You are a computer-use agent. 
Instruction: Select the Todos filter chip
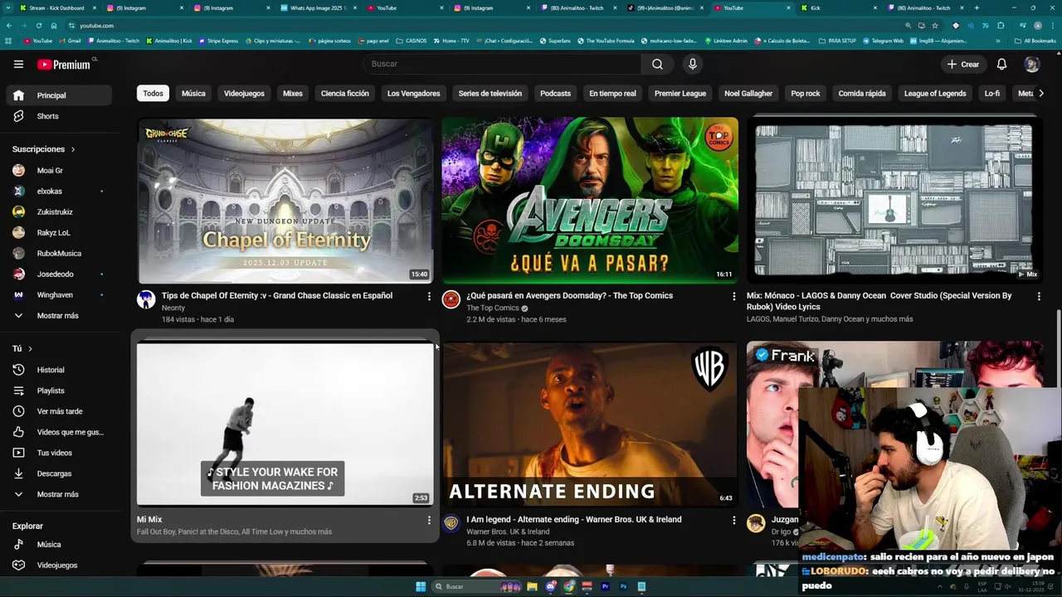153,94
